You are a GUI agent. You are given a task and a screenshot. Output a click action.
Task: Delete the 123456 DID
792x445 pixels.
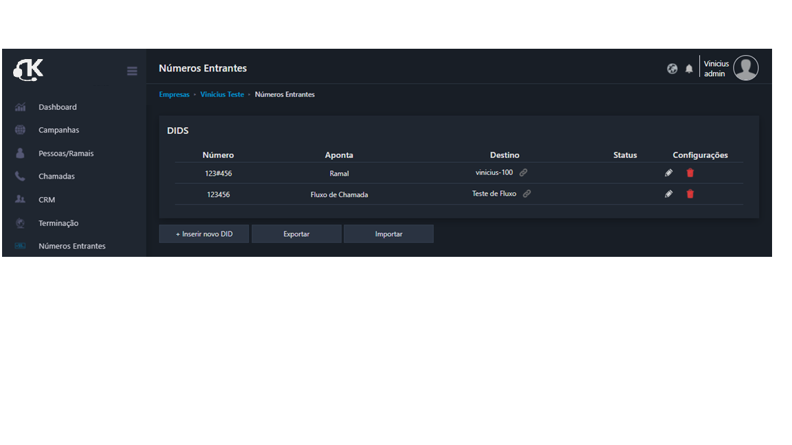tap(690, 194)
